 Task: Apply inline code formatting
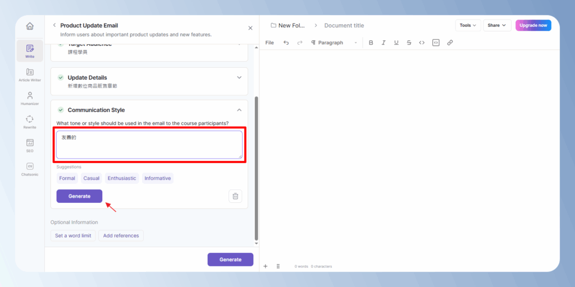[x=422, y=43]
